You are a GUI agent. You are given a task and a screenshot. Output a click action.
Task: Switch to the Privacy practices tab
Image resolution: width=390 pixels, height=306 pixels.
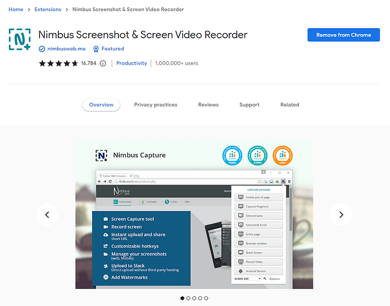[x=156, y=105]
